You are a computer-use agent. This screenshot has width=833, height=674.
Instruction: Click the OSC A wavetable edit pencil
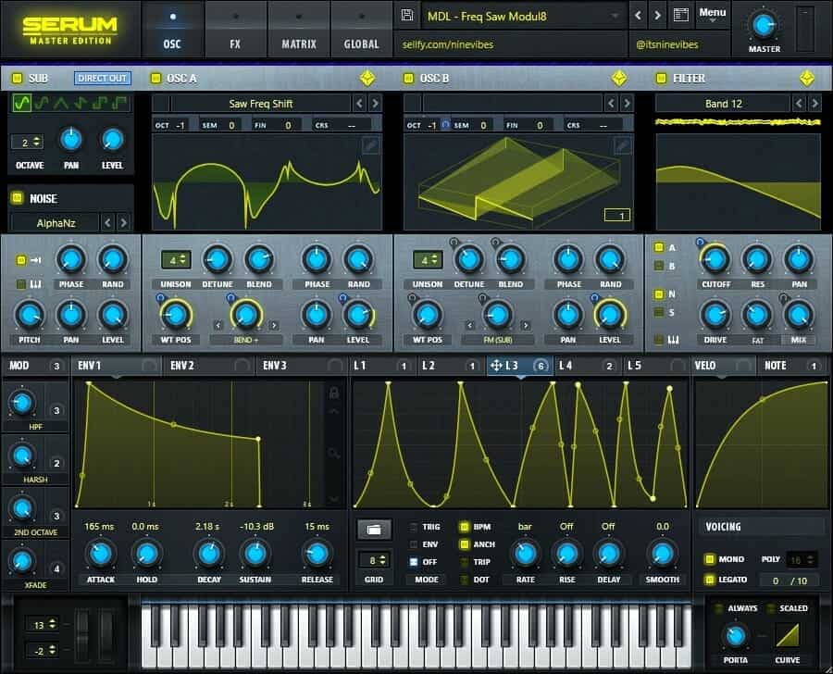point(370,145)
